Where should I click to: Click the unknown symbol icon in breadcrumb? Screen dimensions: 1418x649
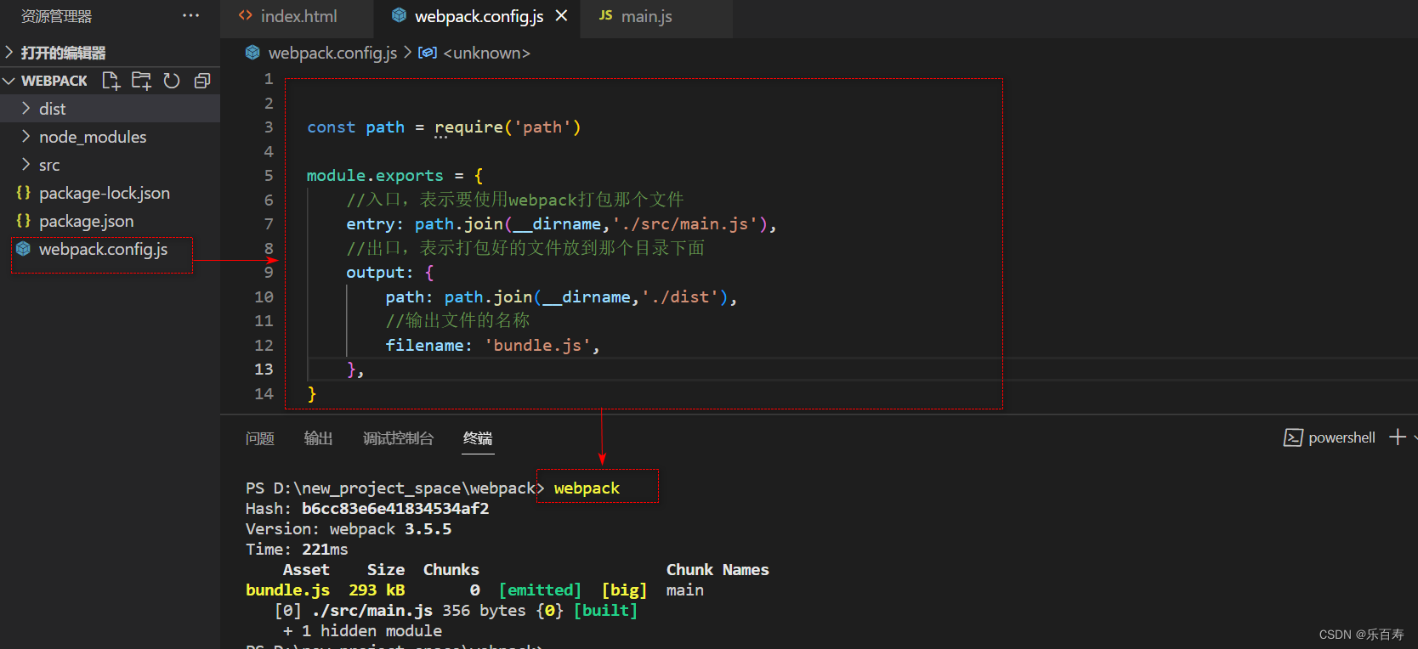point(428,53)
